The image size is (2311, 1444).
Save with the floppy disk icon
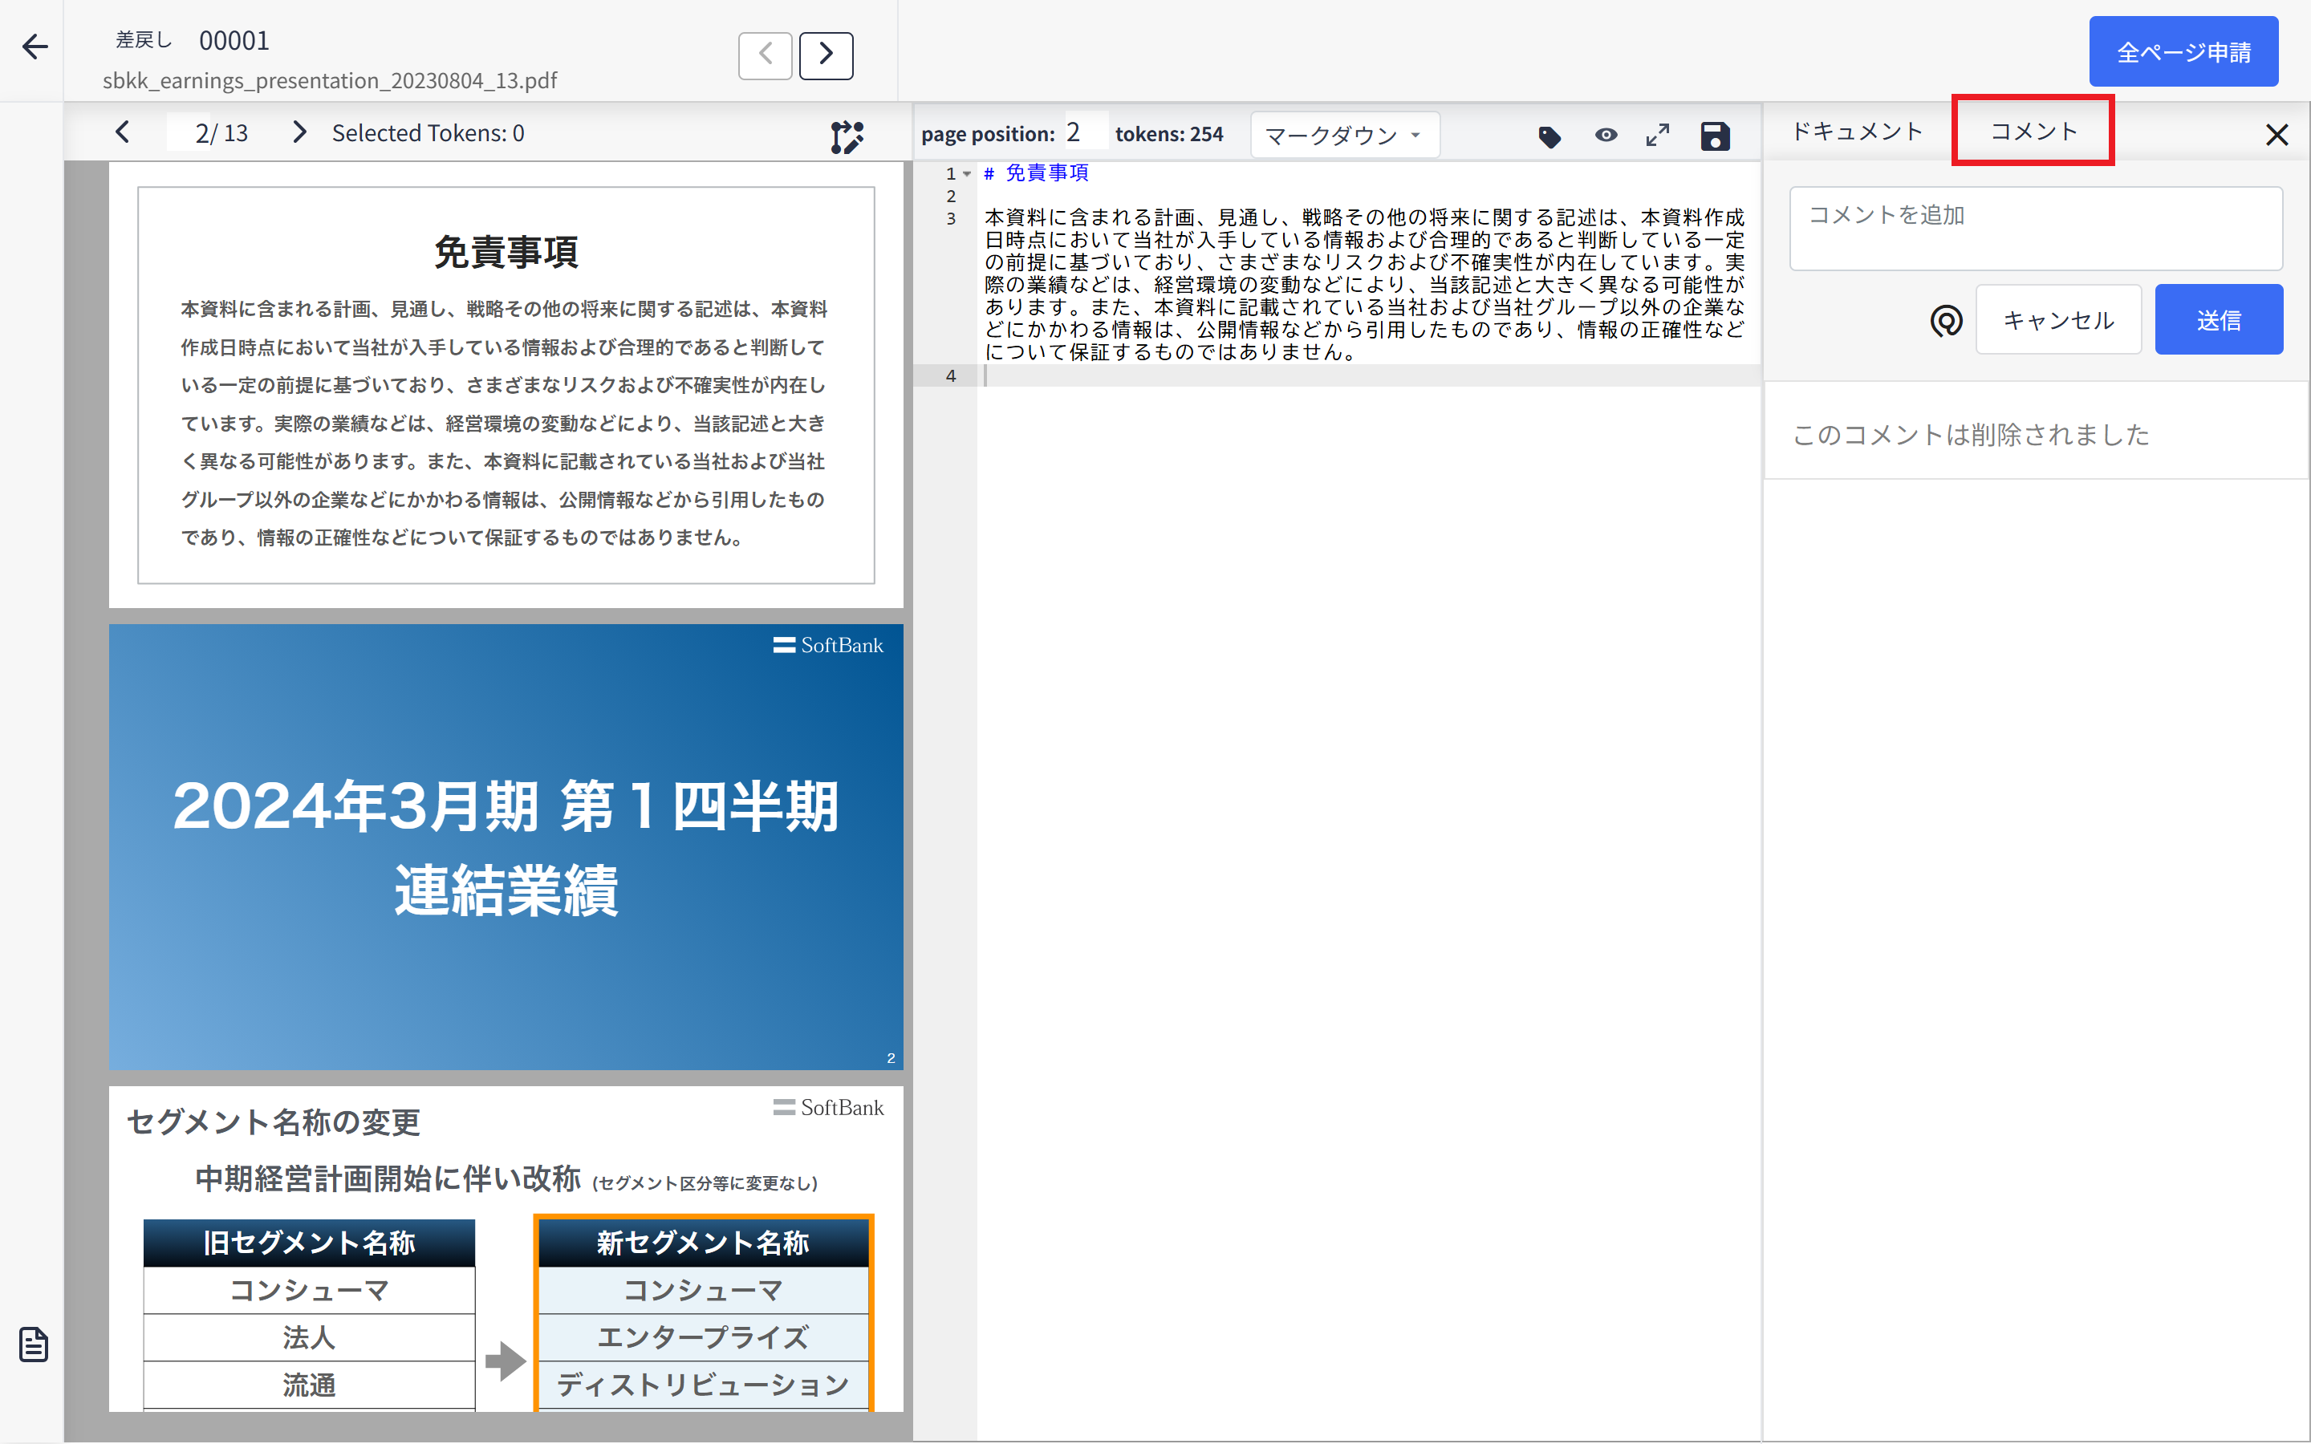(x=1715, y=136)
